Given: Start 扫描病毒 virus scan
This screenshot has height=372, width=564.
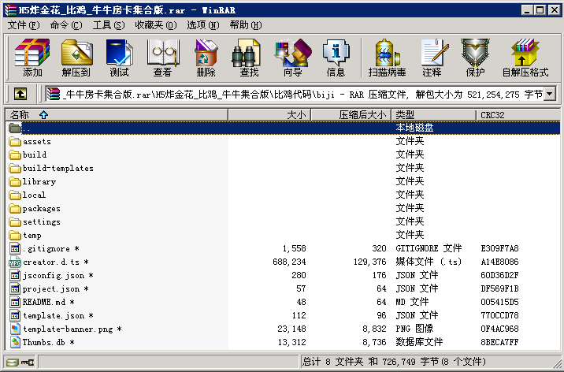Looking at the screenshot, I should (387, 58).
